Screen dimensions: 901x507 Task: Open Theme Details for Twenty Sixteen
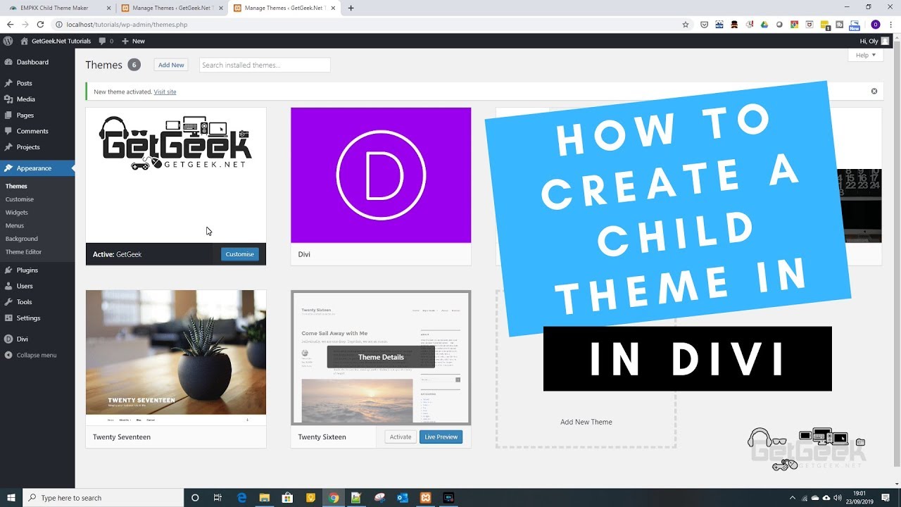[381, 357]
